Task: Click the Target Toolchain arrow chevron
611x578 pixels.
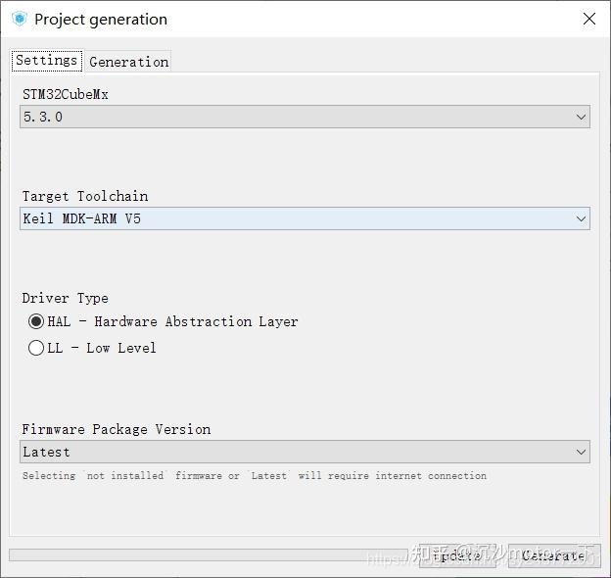Action: click(582, 218)
